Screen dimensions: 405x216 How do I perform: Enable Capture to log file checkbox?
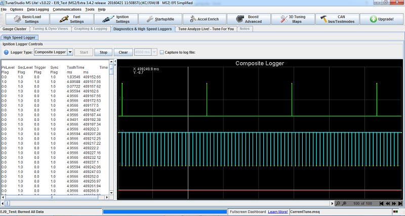[161, 52]
